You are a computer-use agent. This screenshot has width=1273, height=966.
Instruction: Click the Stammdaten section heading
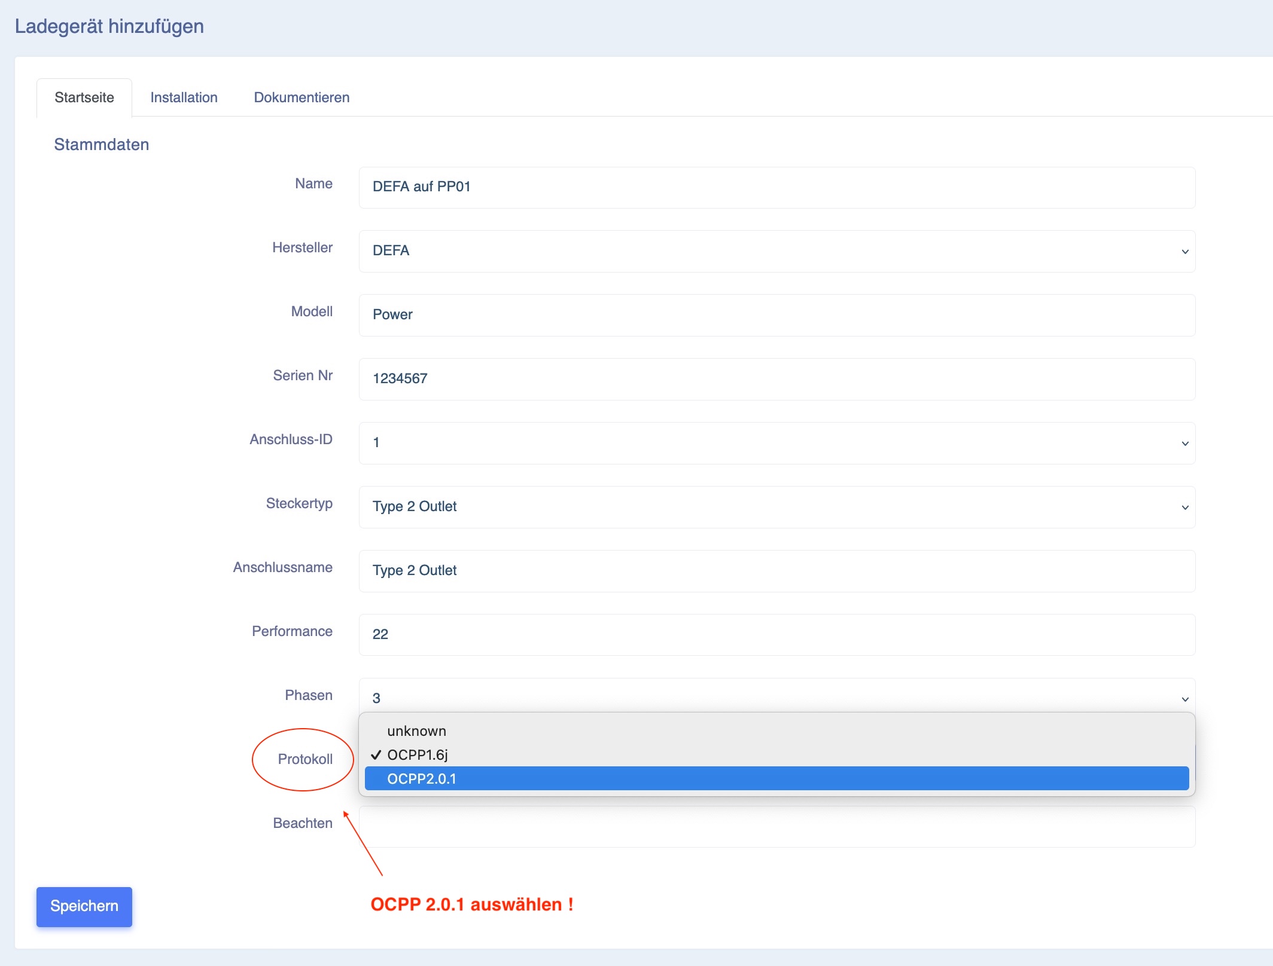[x=102, y=145]
